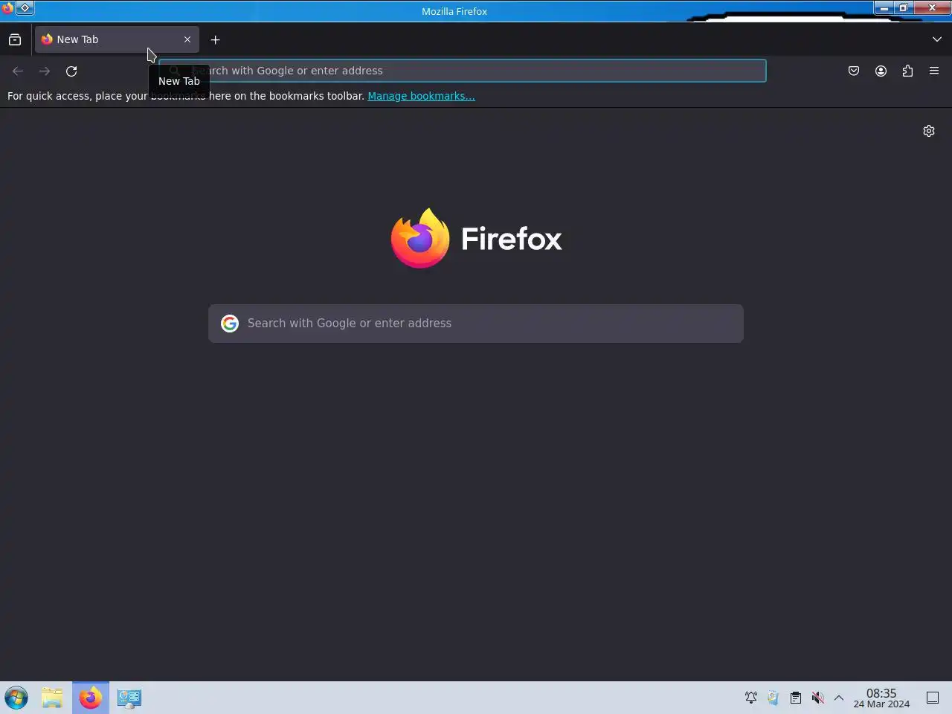
Task: Open the application hamburger menu
Action: coord(934,71)
